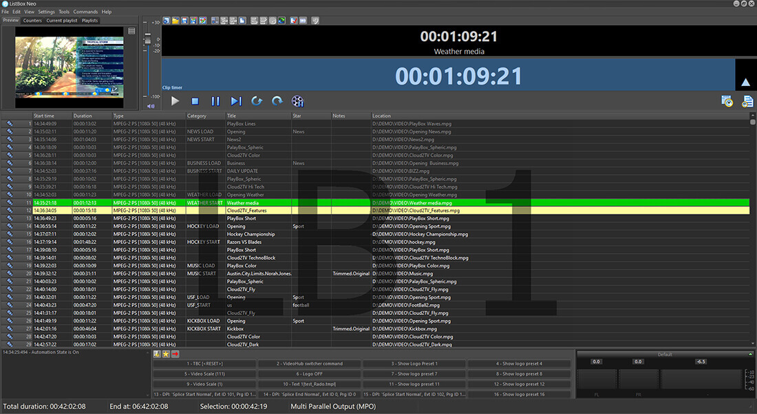
Task: Click the '2 - VideoHub switcher command' button
Action: (x=310, y=363)
